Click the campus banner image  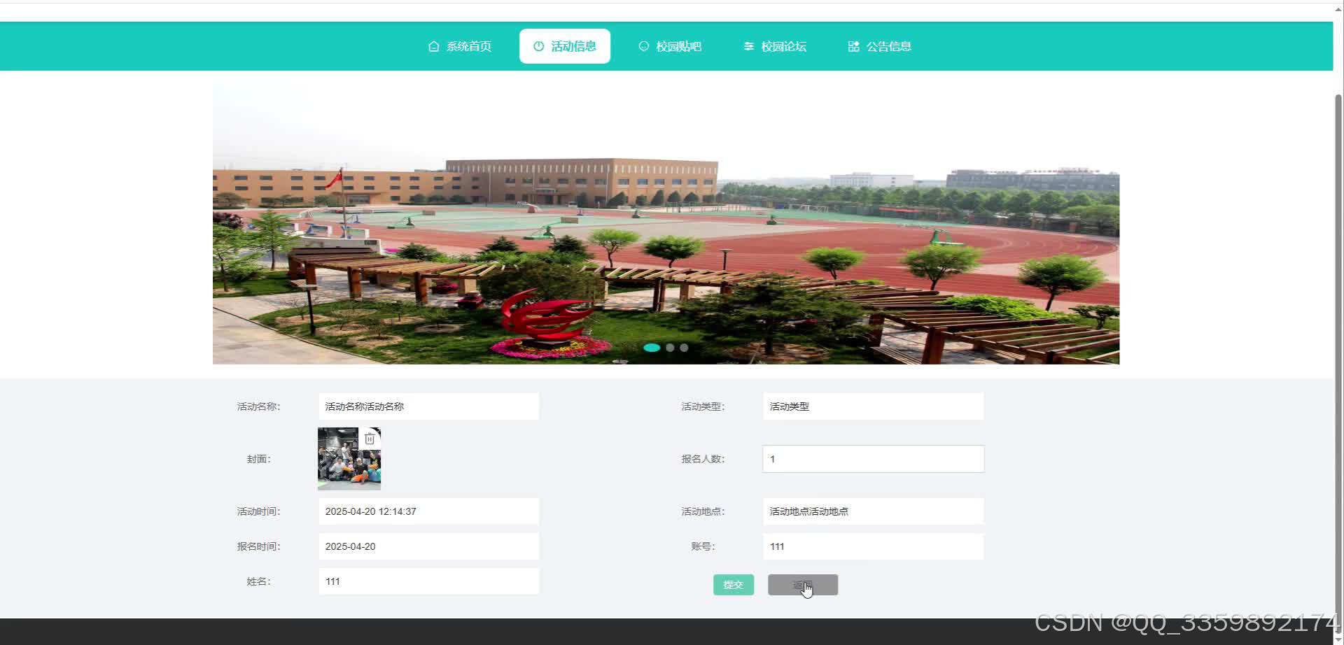pos(666,224)
